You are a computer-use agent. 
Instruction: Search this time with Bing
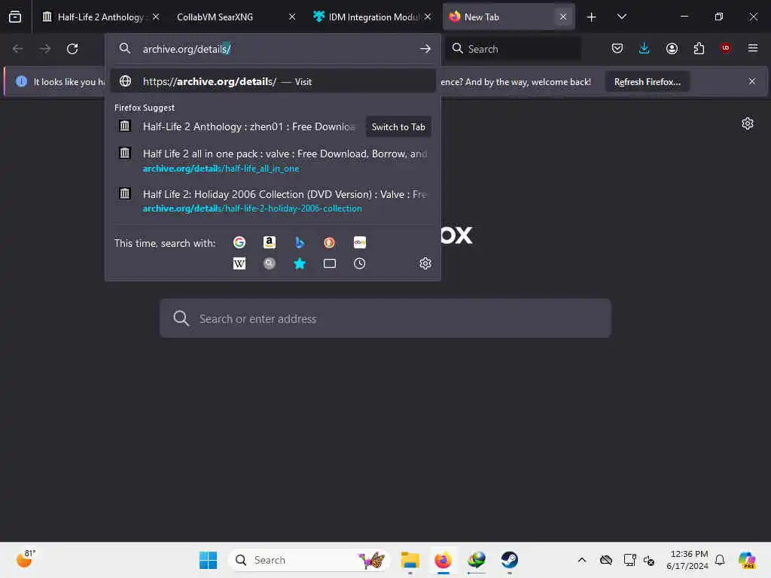pyautogui.click(x=300, y=242)
